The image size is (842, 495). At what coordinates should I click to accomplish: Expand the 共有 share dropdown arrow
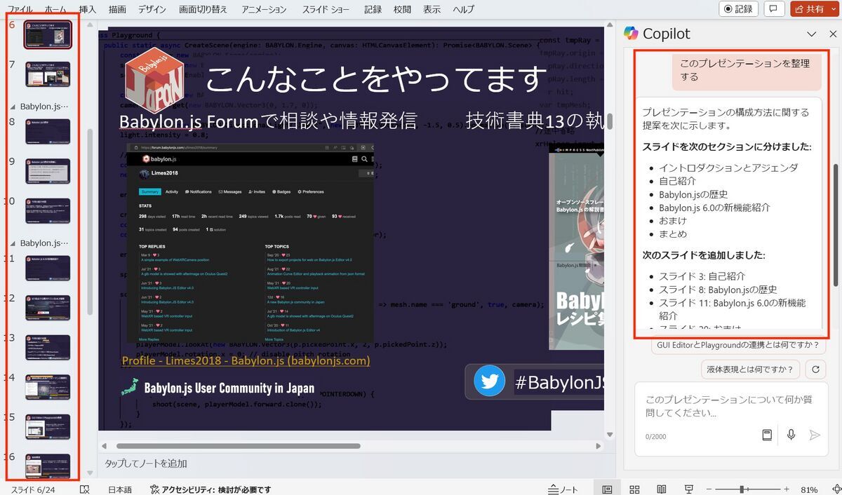834,9
